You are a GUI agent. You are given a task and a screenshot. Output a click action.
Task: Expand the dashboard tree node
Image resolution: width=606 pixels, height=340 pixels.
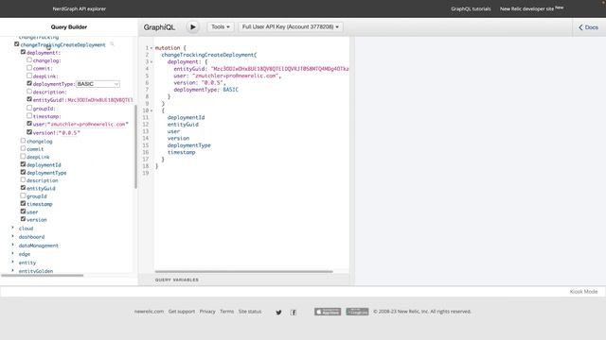tap(12, 236)
